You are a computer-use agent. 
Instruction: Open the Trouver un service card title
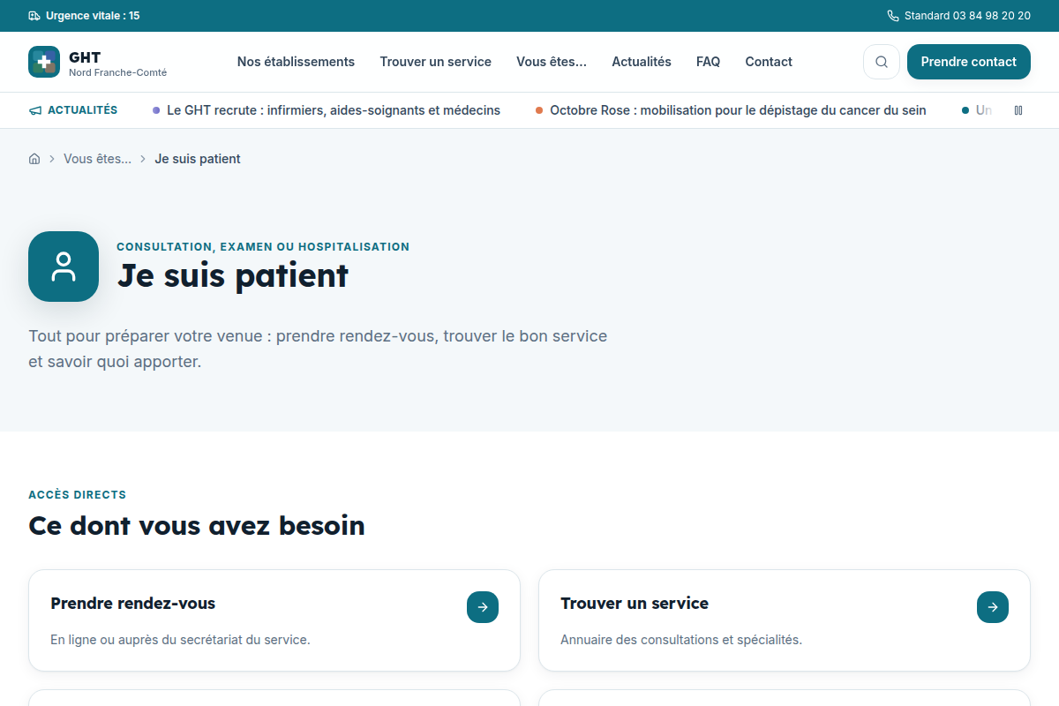point(635,604)
